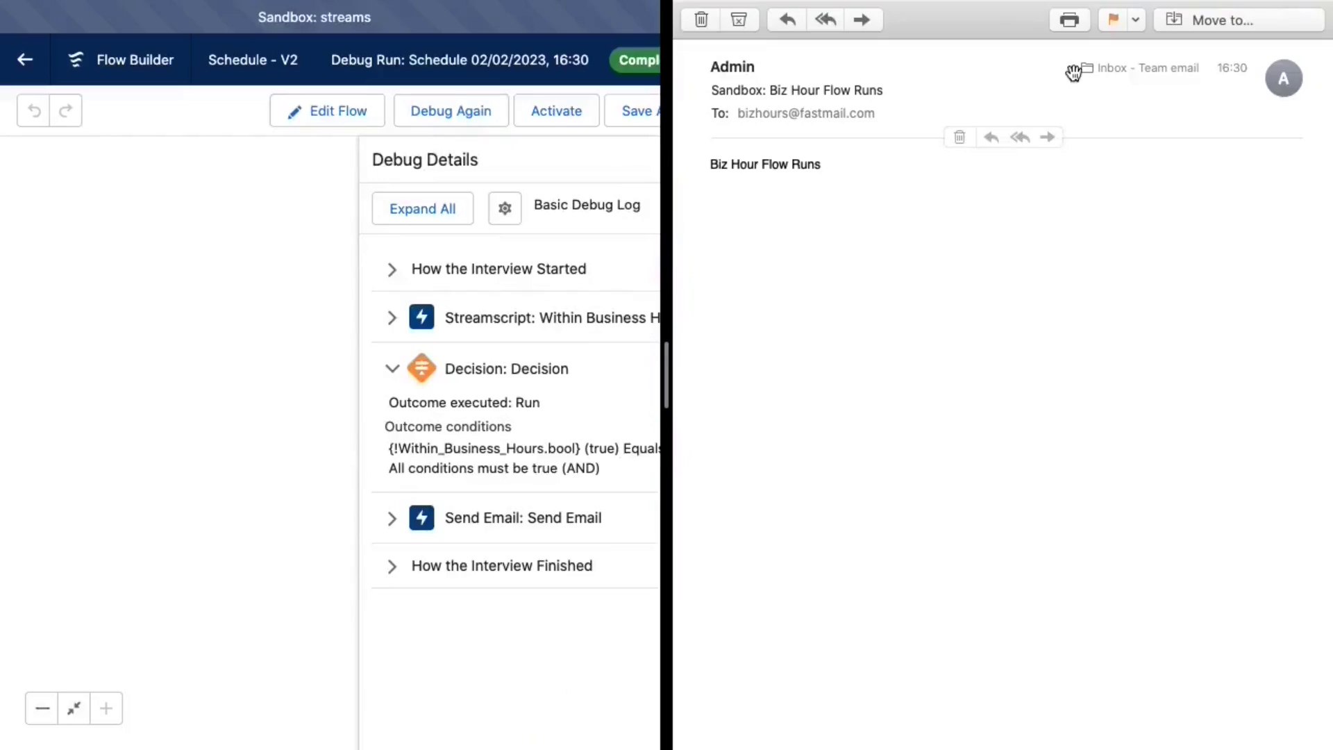The height and width of the screenshot is (750, 1333).
Task: Click the green Completed status badge
Action: point(635,60)
